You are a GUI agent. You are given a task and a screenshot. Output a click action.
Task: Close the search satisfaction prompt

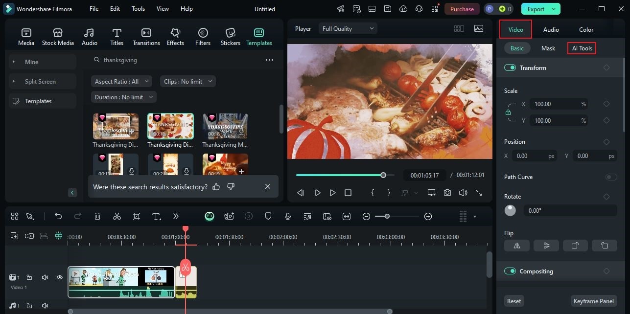pyautogui.click(x=268, y=187)
